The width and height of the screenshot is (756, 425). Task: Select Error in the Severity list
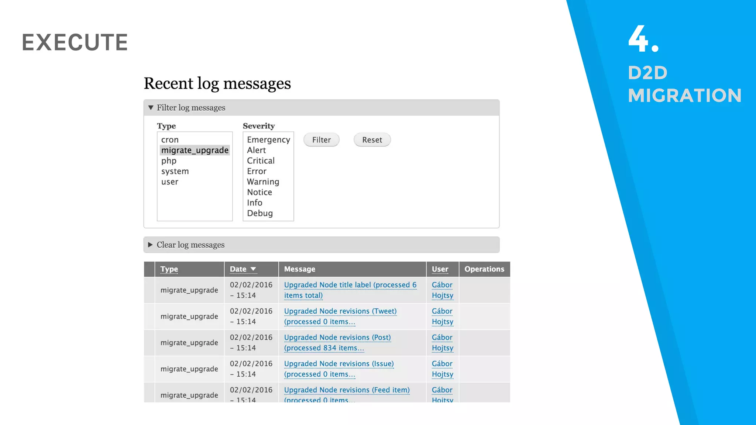click(257, 171)
